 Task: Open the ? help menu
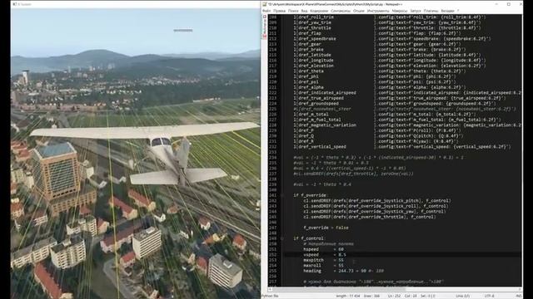458,11
